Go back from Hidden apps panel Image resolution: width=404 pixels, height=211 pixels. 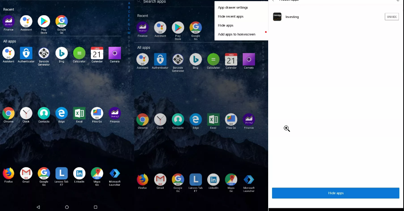273,1
